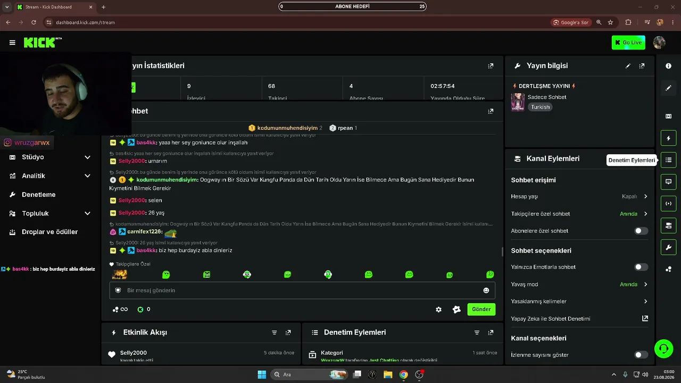The width and height of the screenshot is (681, 383).
Task: Pop out the Denetim Eylemleri panel
Action: (x=491, y=332)
